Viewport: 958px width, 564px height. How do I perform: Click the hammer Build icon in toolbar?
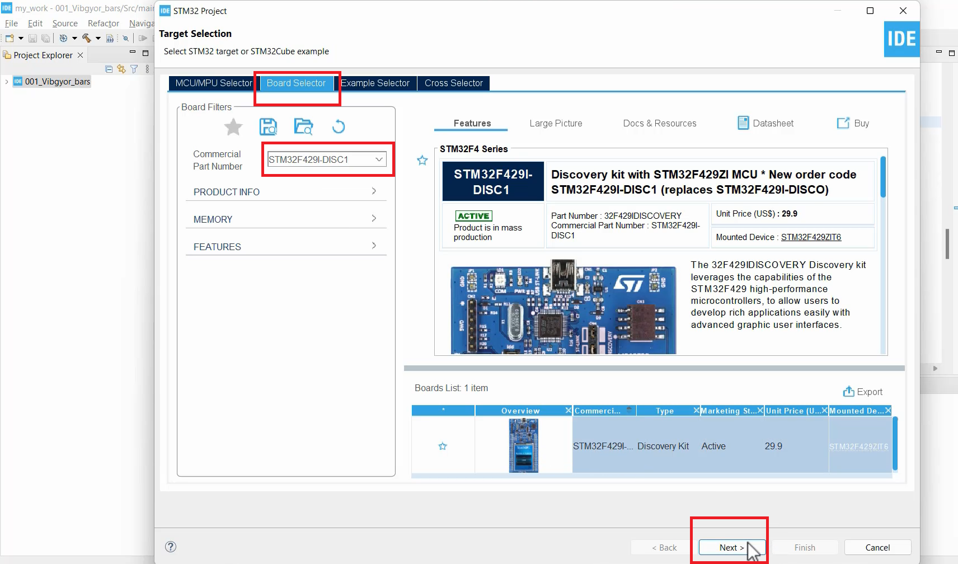[86, 38]
